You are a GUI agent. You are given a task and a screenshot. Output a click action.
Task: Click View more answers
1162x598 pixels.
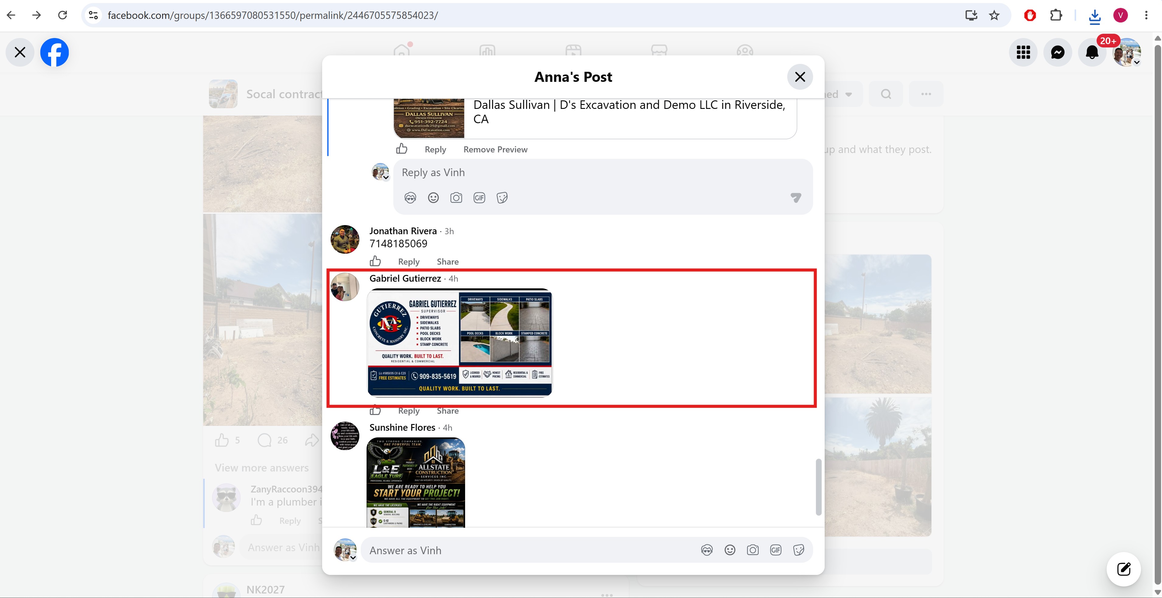point(262,468)
